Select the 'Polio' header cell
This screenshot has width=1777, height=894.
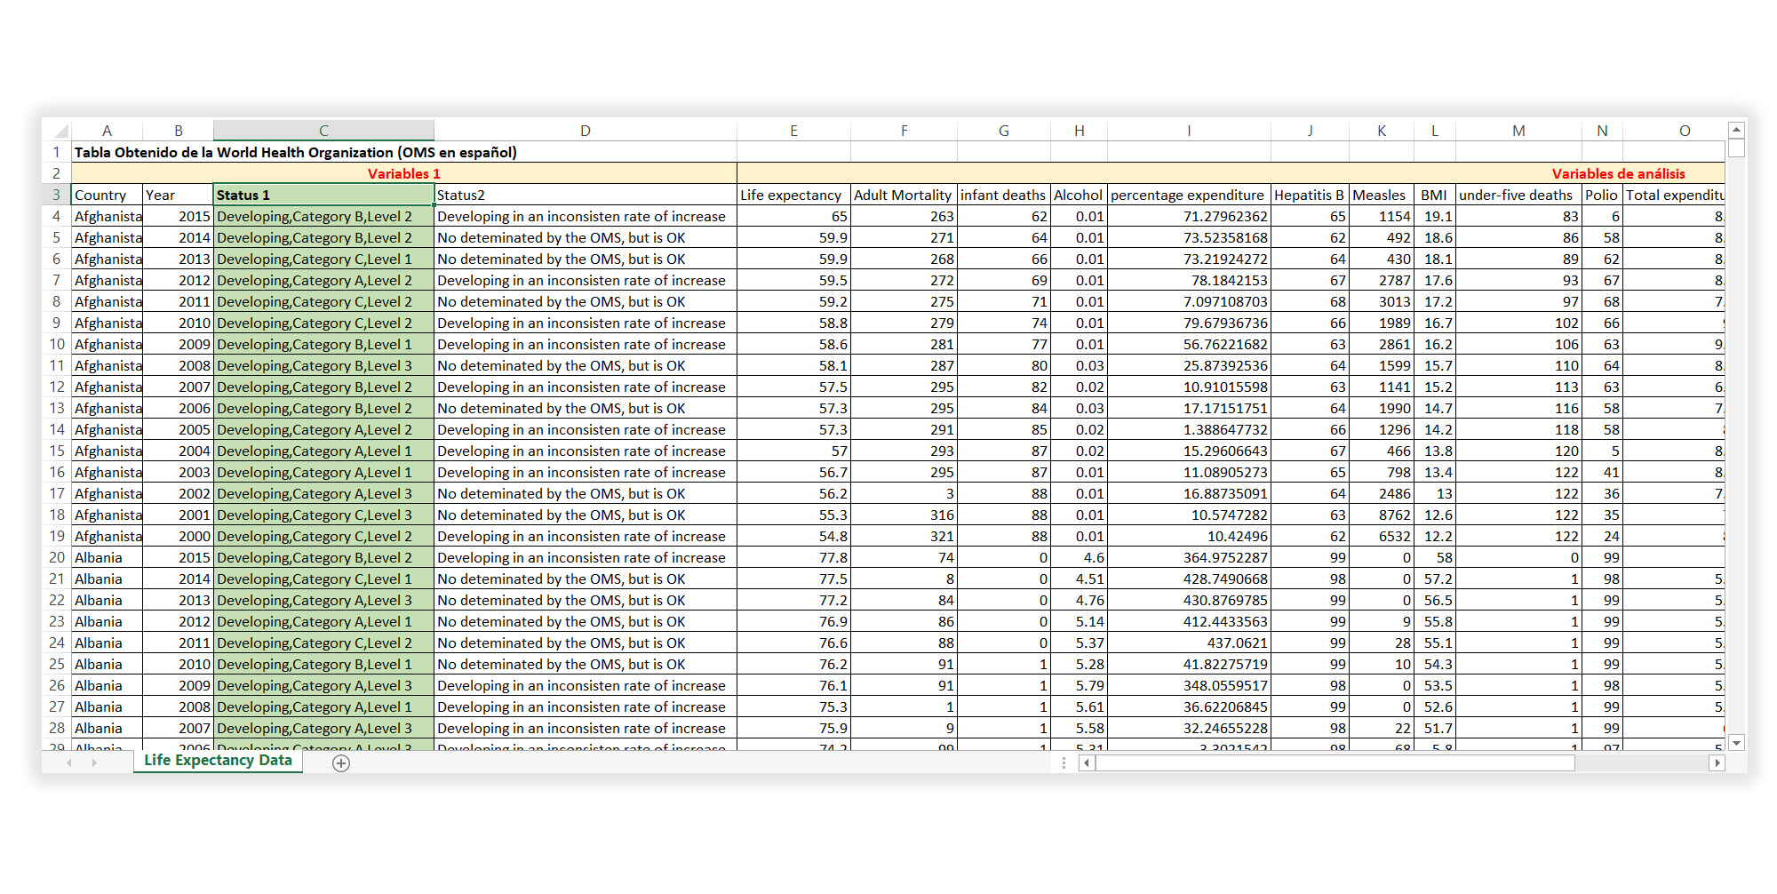tap(1602, 195)
